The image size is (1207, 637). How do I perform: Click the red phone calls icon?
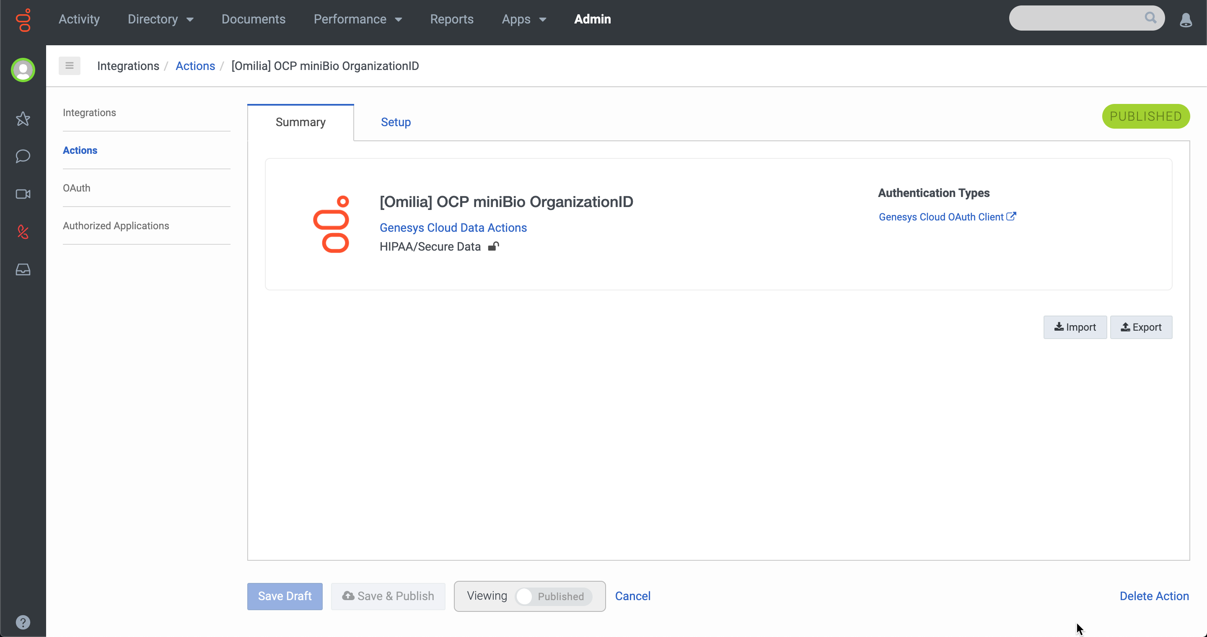[x=23, y=232]
